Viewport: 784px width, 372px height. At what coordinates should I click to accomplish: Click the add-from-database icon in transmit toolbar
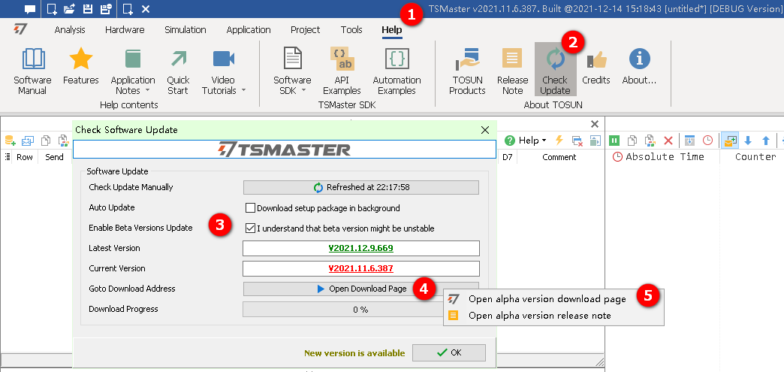point(11,141)
